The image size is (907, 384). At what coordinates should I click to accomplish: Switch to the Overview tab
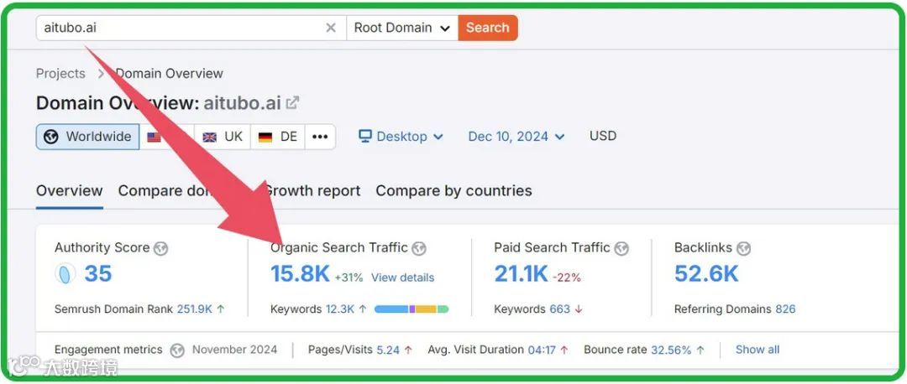[x=70, y=191]
